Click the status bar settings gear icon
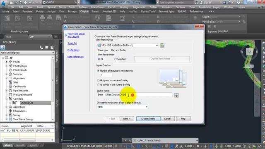Viewport: 265px width, 149px height. pos(198,146)
